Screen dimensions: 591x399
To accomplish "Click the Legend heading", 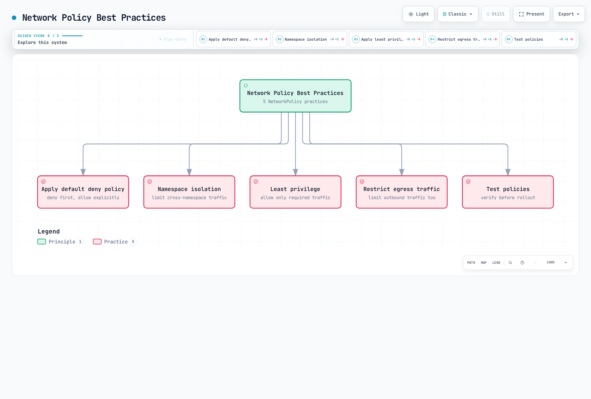I will (49, 231).
